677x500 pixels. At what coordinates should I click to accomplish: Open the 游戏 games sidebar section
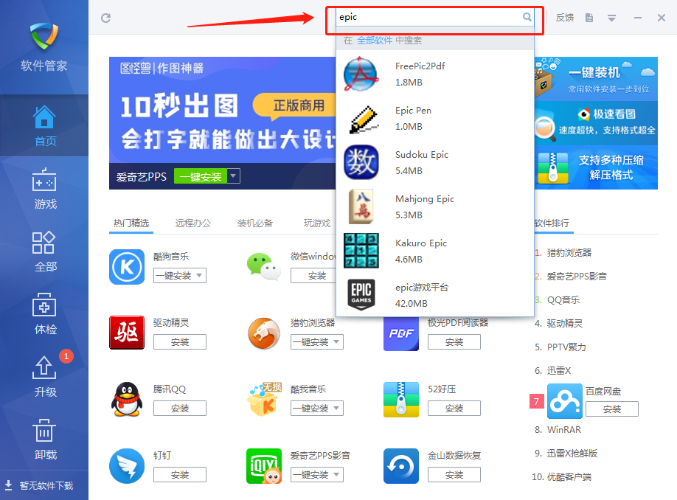(x=45, y=190)
